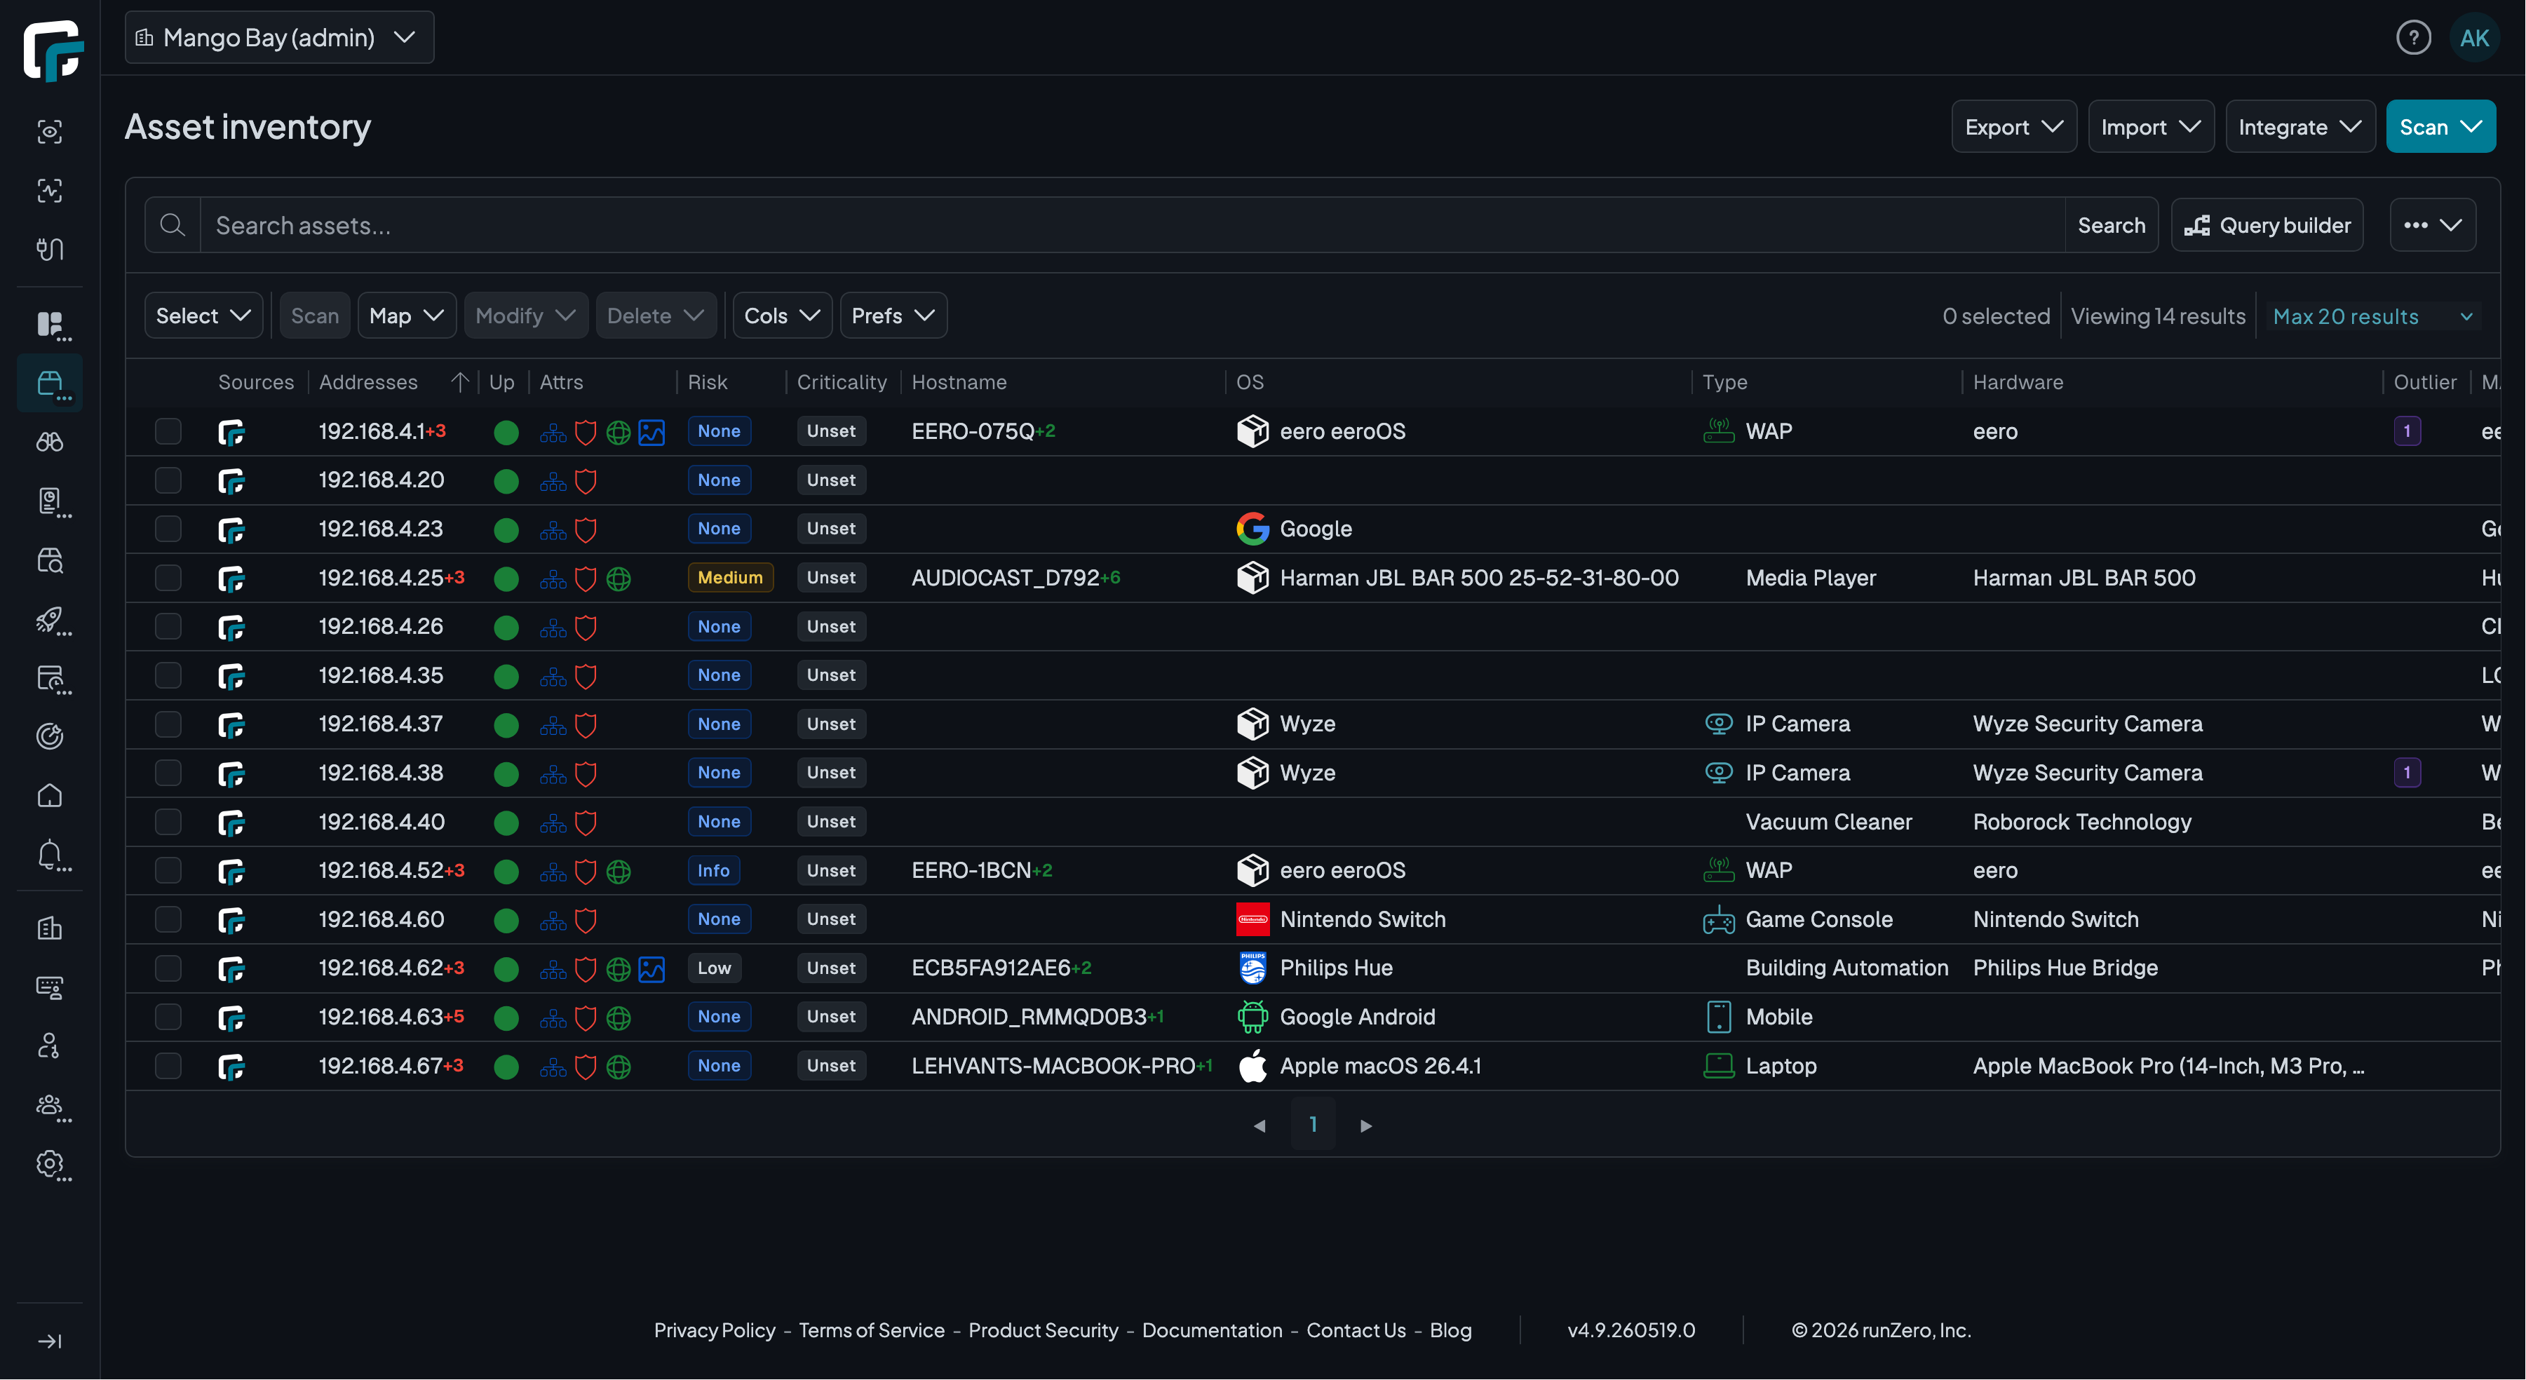Select checkbox for 192.168.4.60
This screenshot has height=1380, width=2526.
(x=169, y=919)
